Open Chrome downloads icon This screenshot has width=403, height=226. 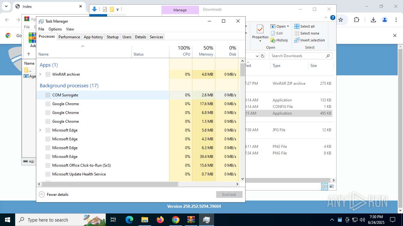(x=373, y=20)
